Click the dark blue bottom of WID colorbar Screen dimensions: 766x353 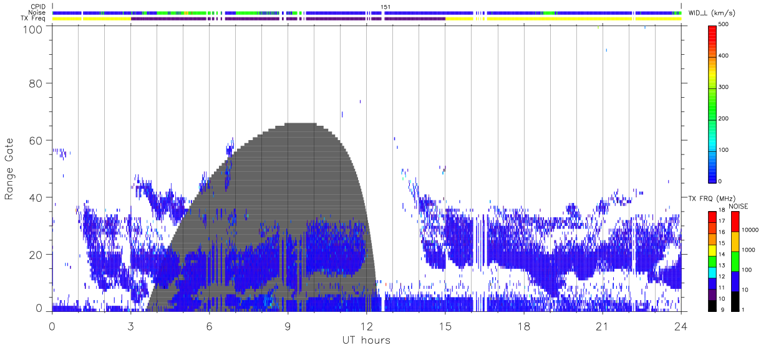712,177
